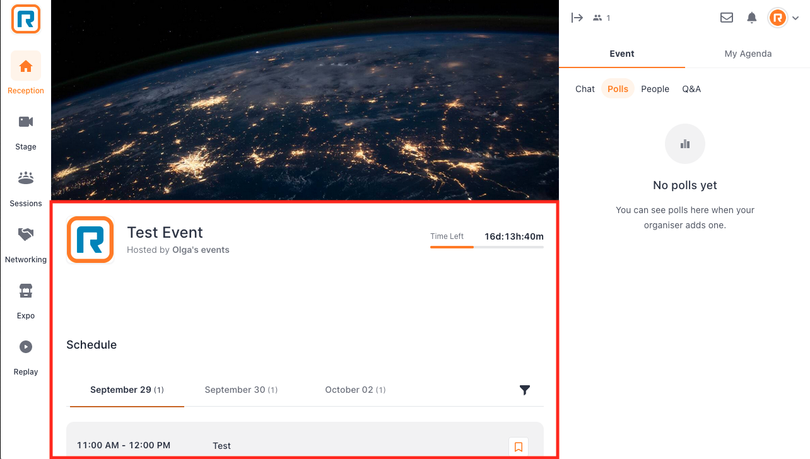The width and height of the screenshot is (810, 459).
Task: Click the Test Event title
Action: 165,232
